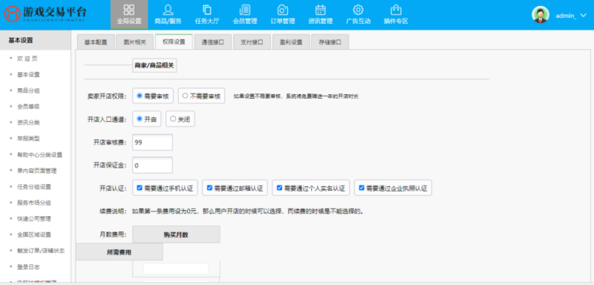Switch to 权限设置 tab
This screenshot has width=594, height=285.
pos(174,42)
